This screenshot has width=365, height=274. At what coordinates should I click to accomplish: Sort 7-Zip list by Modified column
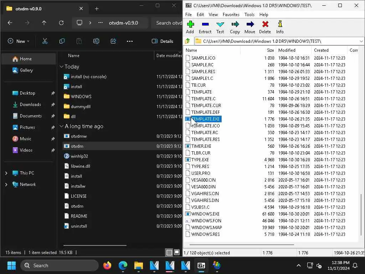pyautogui.click(x=287, y=50)
